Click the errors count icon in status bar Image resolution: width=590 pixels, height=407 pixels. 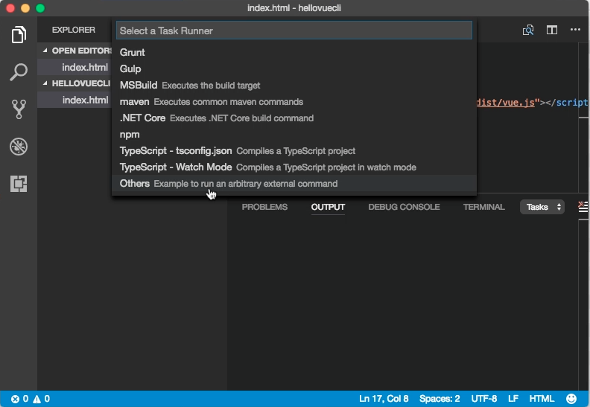click(15, 399)
